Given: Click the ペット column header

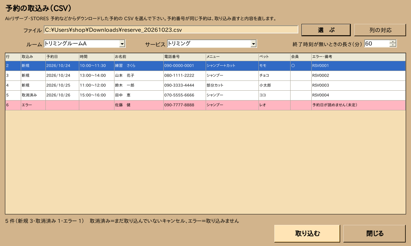Looking at the screenshot, I should 274,57.
